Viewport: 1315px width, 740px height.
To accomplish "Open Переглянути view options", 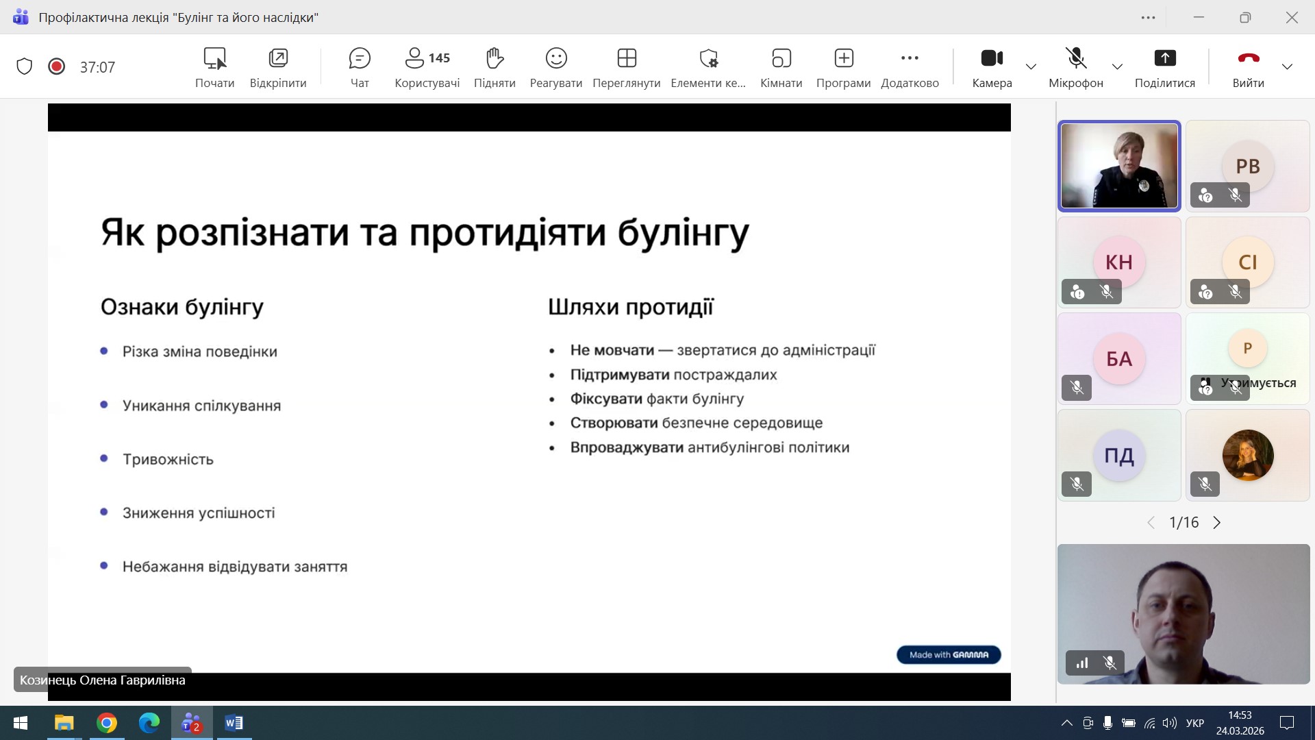I will (x=626, y=66).
